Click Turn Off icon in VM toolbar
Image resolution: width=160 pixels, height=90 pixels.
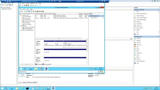point(24,5)
